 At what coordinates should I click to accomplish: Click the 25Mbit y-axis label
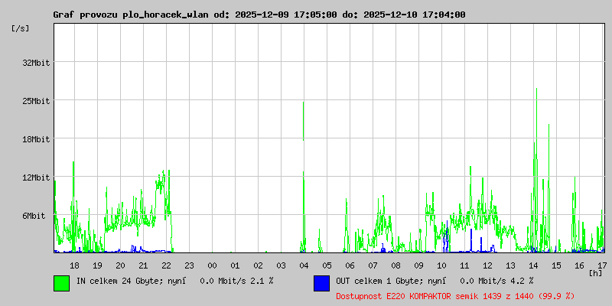(x=36, y=101)
